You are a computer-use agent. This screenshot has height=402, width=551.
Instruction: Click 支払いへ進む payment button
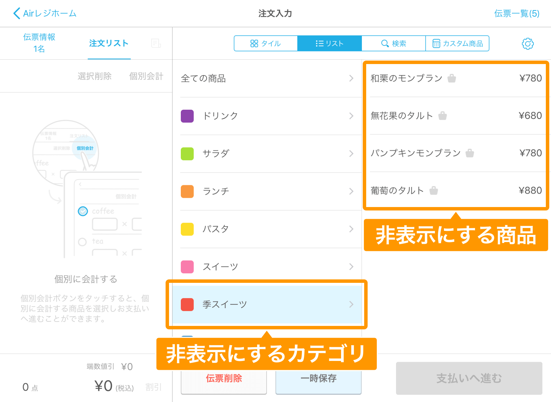[x=469, y=378]
